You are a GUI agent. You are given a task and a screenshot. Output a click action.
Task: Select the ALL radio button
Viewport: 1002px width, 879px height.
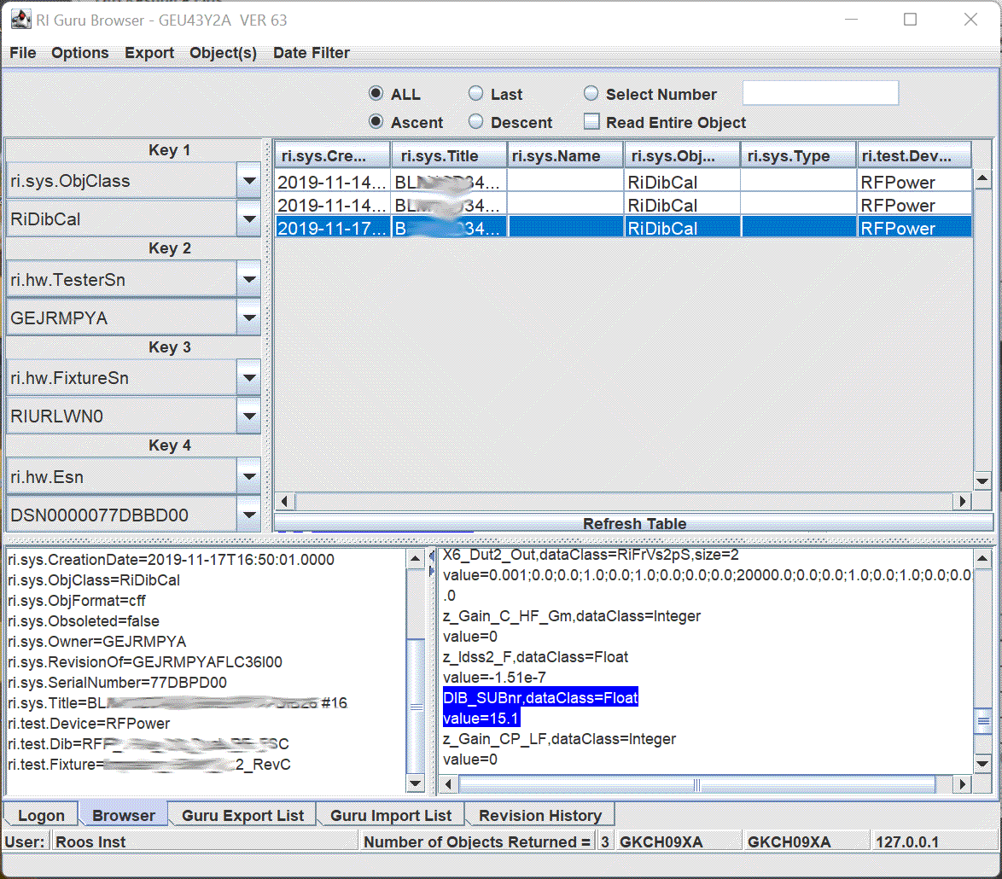(x=376, y=93)
